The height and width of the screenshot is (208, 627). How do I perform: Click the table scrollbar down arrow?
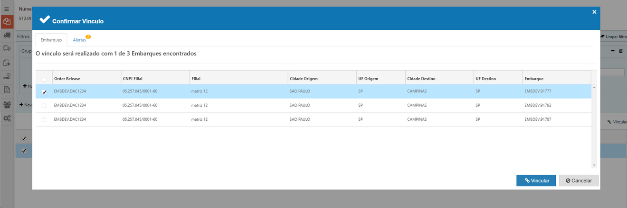click(x=594, y=165)
